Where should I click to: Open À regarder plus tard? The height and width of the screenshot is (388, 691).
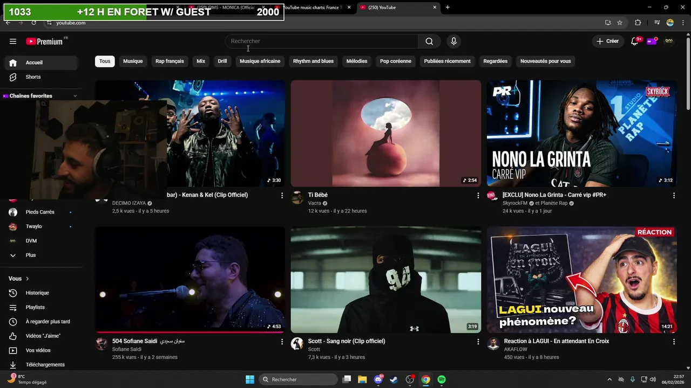coord(41,322)
